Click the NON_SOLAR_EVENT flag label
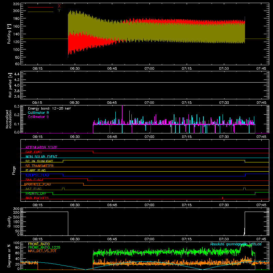The height and width of the screenshot is (273, 273). 41,157
